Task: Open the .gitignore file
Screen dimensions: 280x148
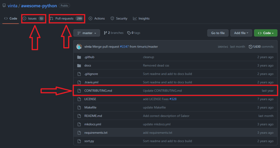Action: pyautogui.click(x=91, y=74)
